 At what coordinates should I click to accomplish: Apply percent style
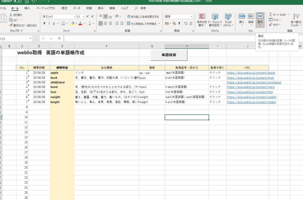pos(174,24)
